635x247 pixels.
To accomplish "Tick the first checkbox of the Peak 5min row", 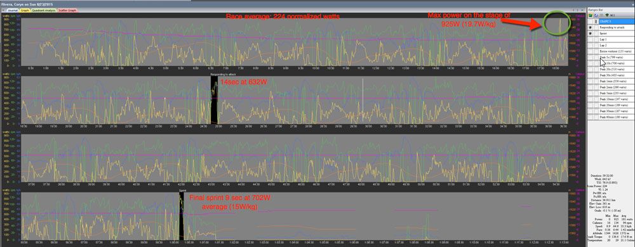I will click(x=590, y=93).
